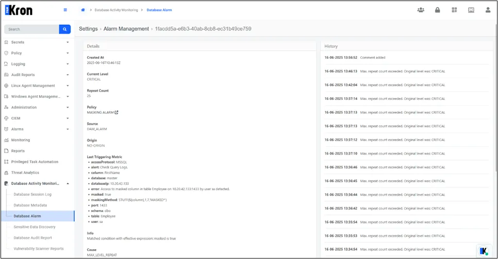Expand the CIEM dropdown arrow

68,118
